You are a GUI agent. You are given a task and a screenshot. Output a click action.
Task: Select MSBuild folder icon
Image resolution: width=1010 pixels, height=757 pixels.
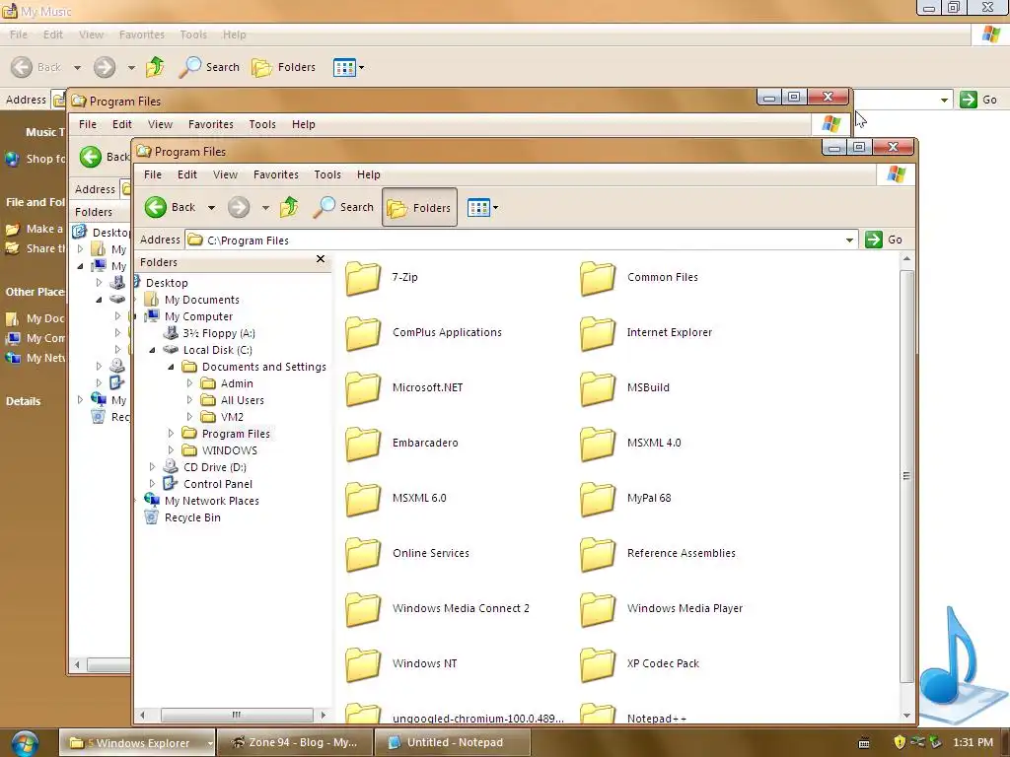597,388
